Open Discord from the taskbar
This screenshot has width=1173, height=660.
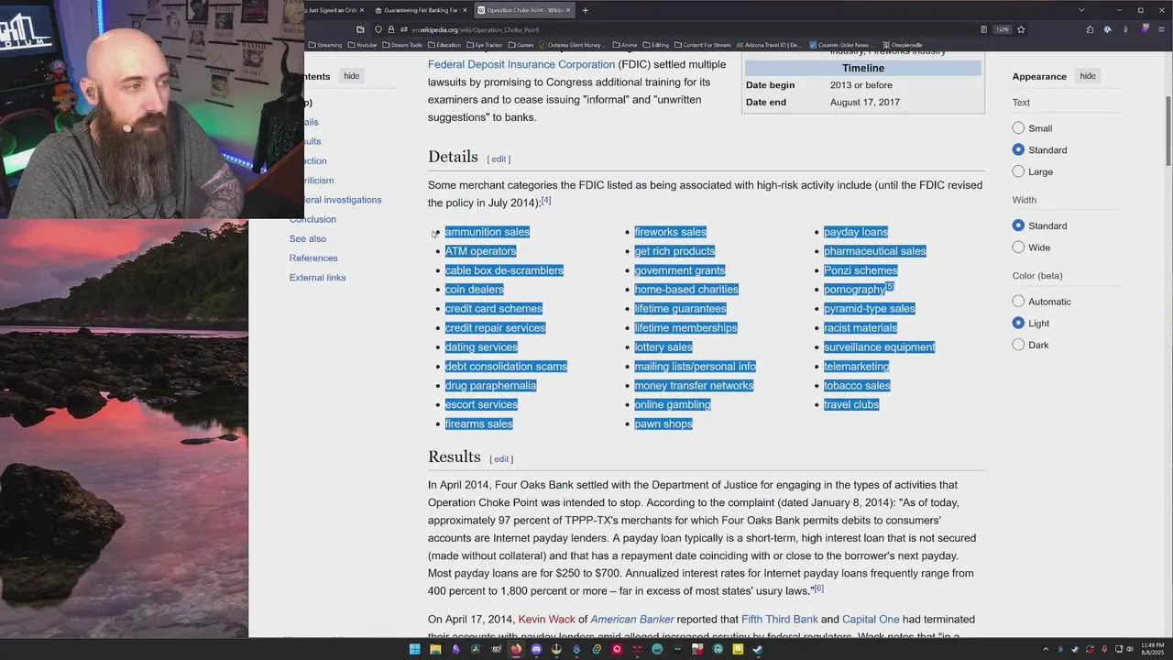click(536, 649)
